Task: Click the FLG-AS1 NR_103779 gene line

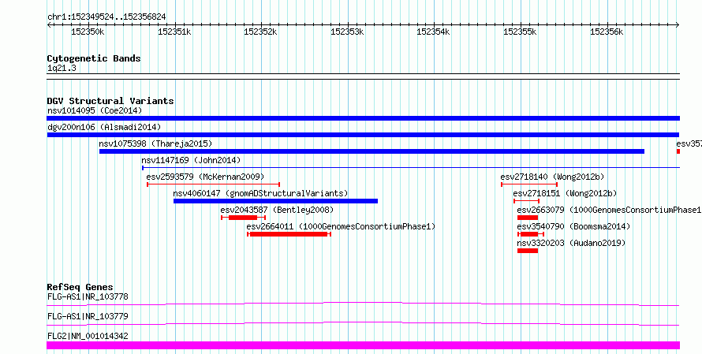Action: 363,323
